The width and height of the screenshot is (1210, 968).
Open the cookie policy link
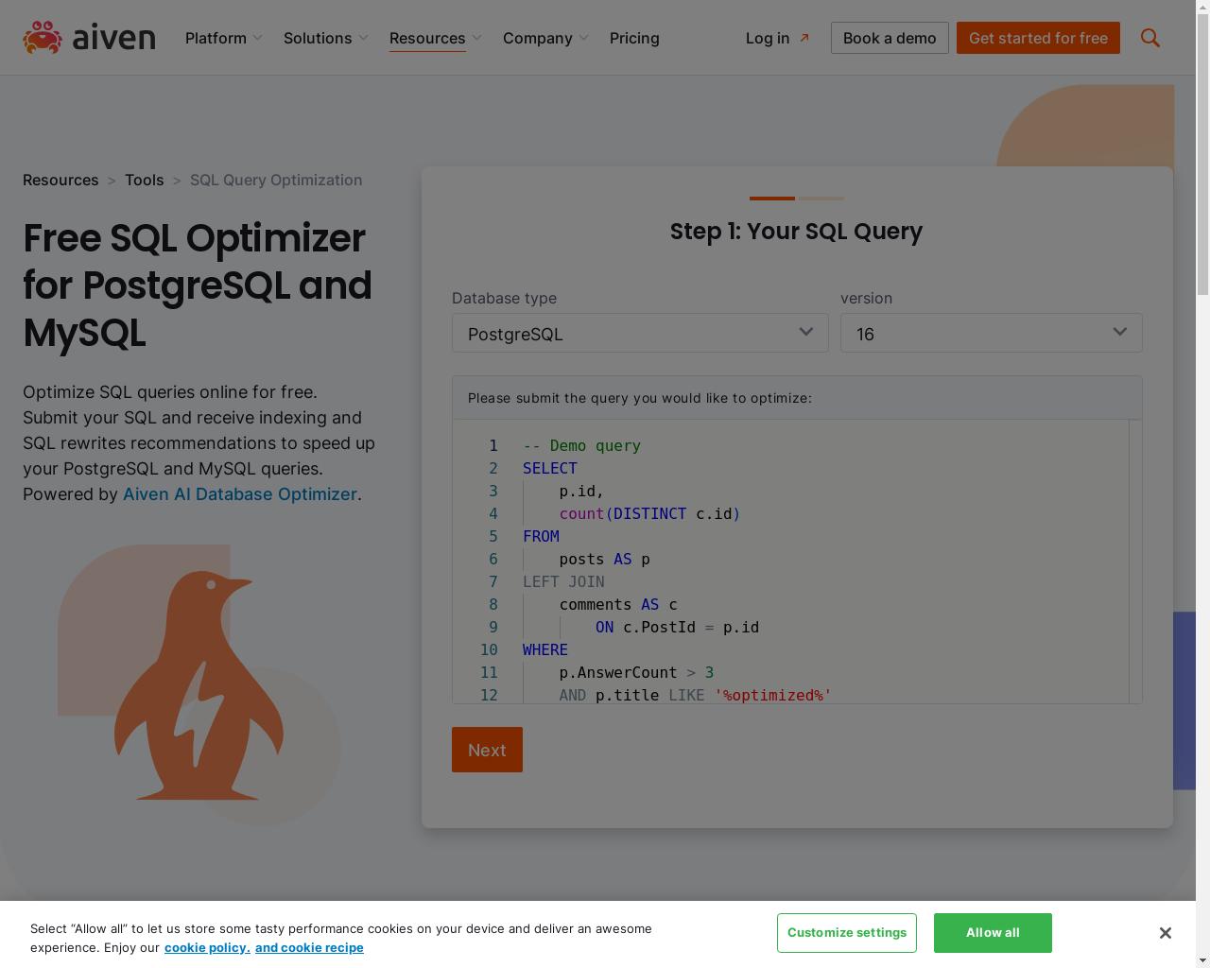click(207, 947)
